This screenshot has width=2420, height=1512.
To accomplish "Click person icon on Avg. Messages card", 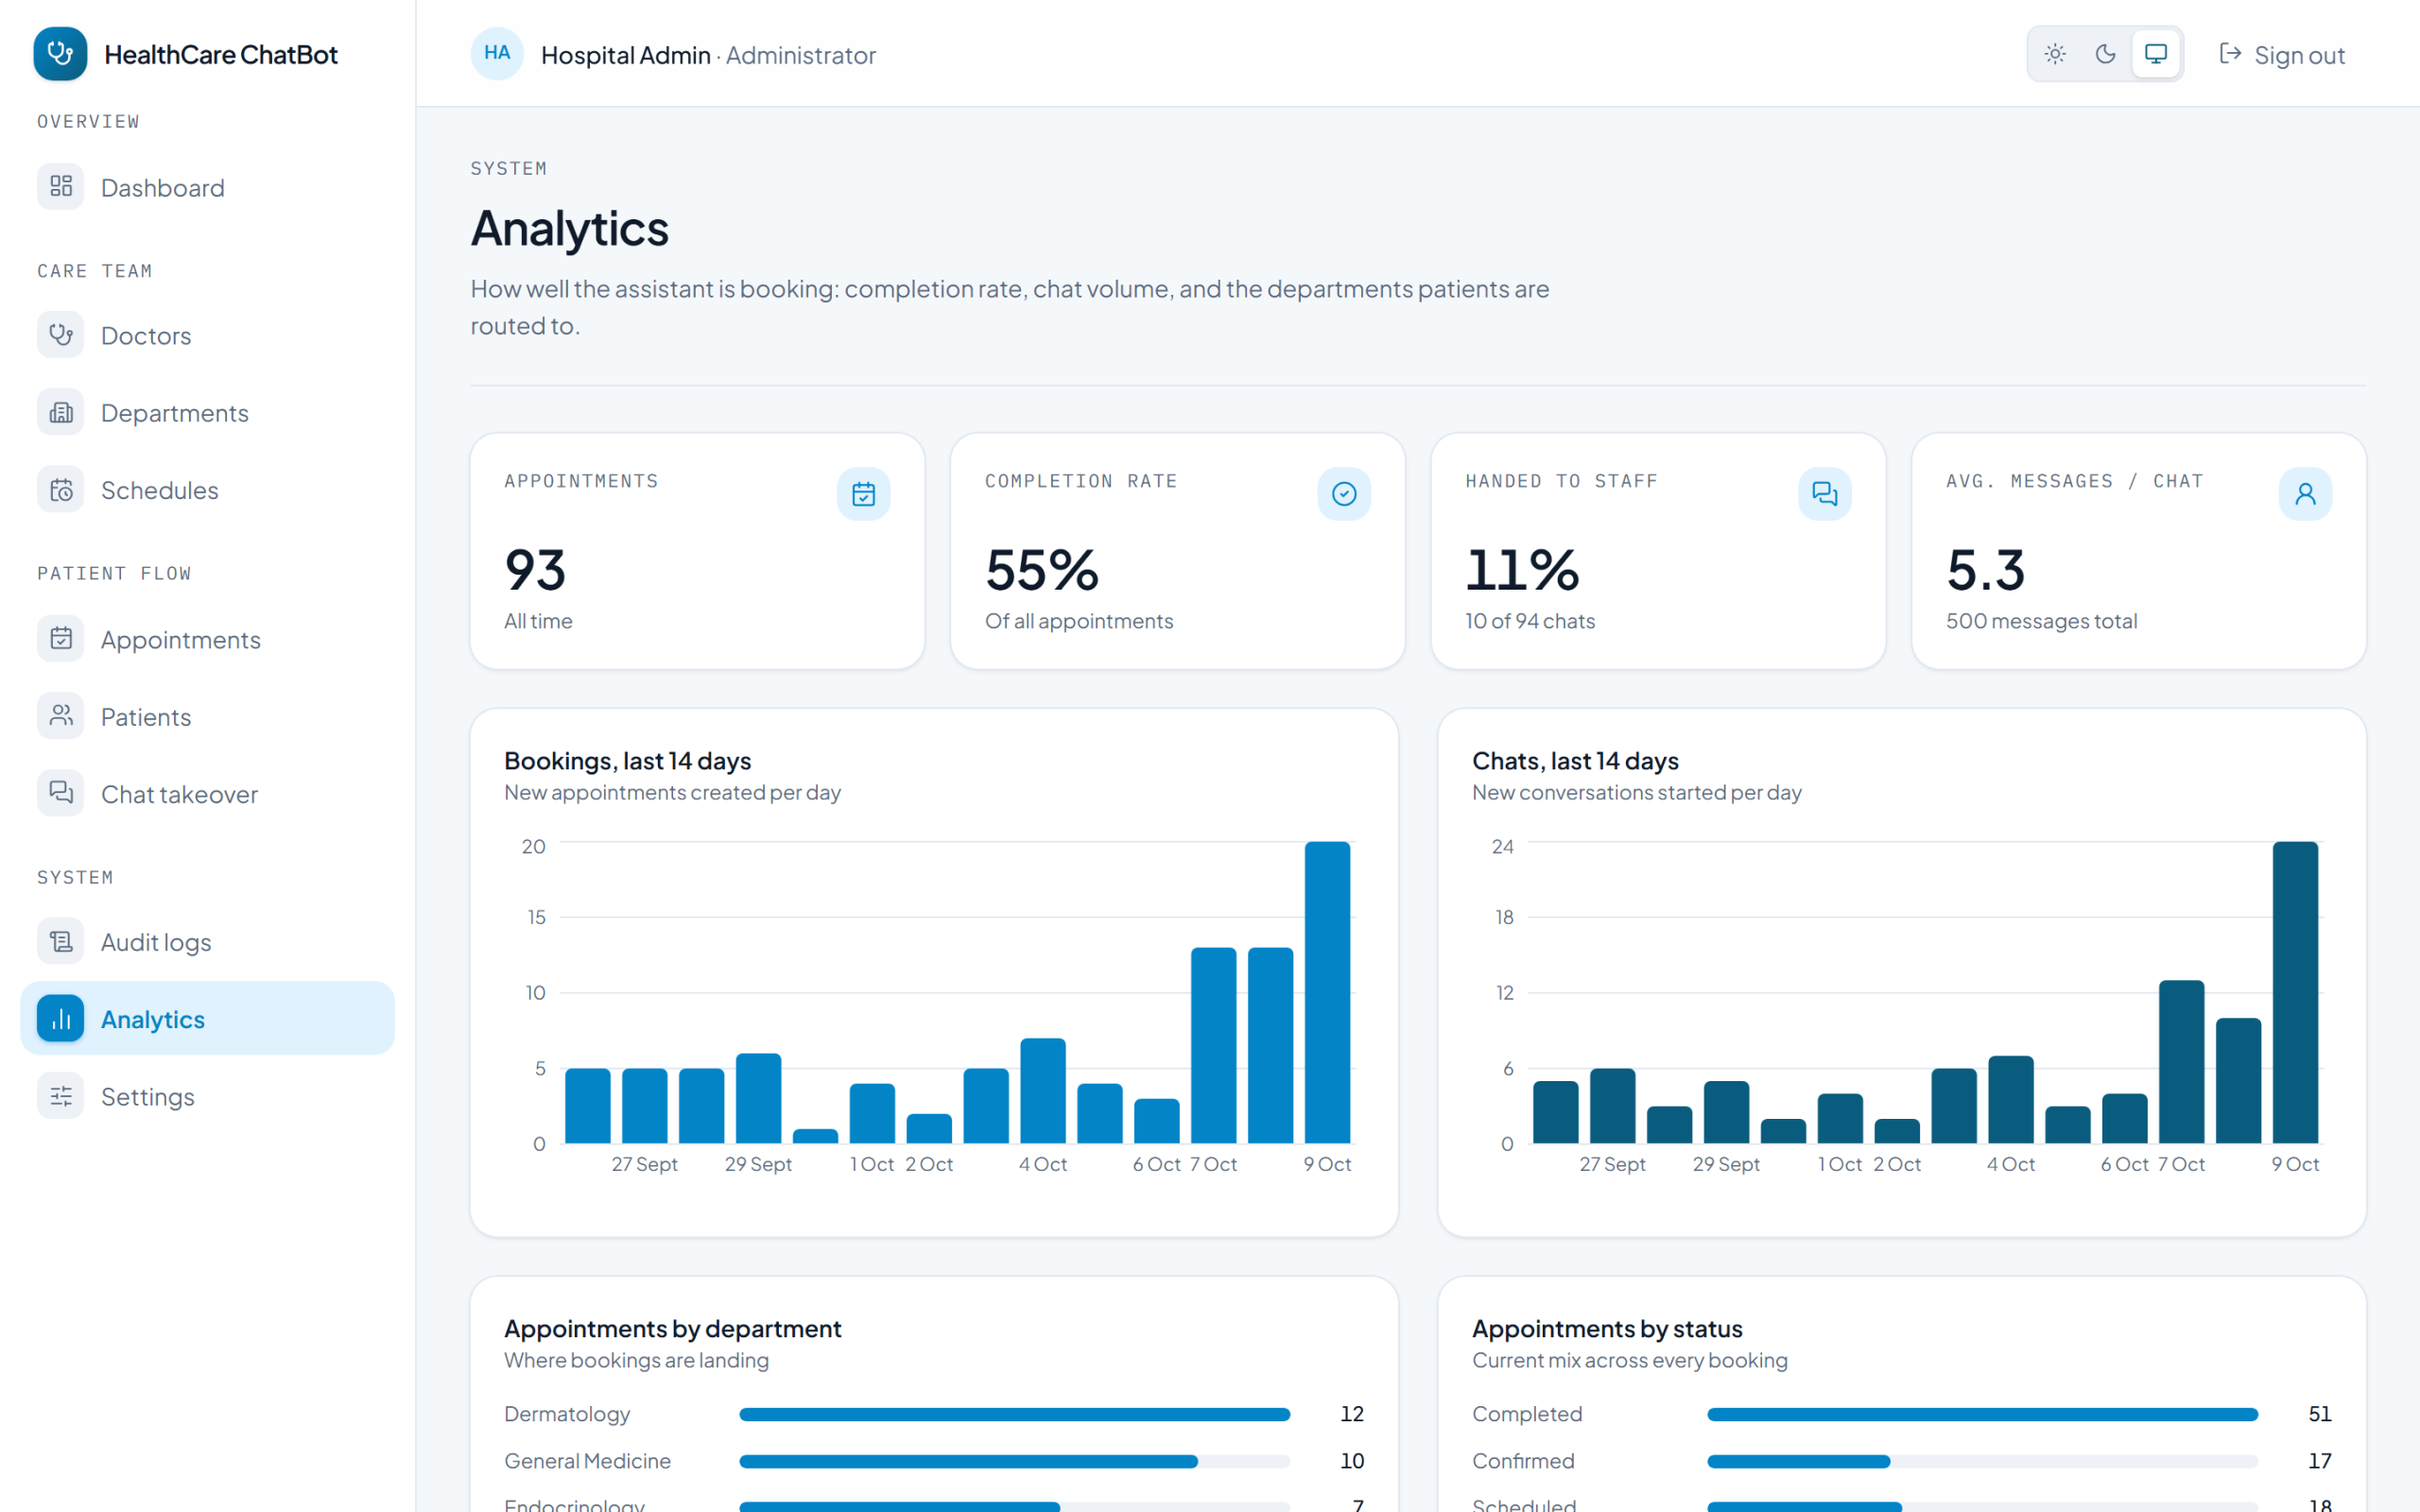I will pos(2305,494).
